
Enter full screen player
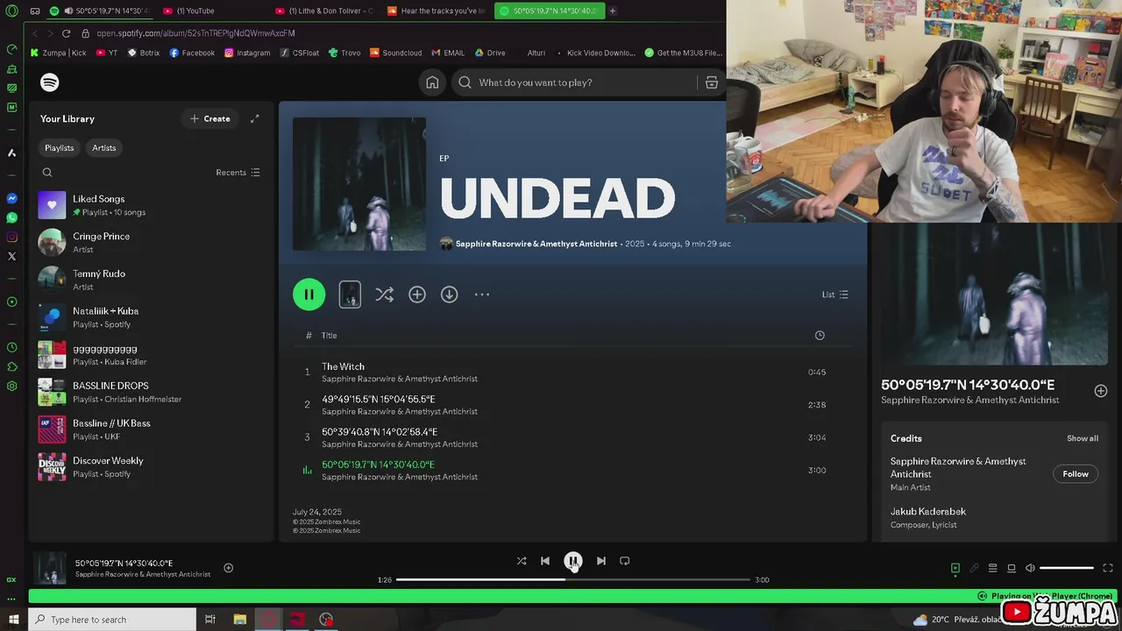pyautogui.click(x=1108, y=568)
